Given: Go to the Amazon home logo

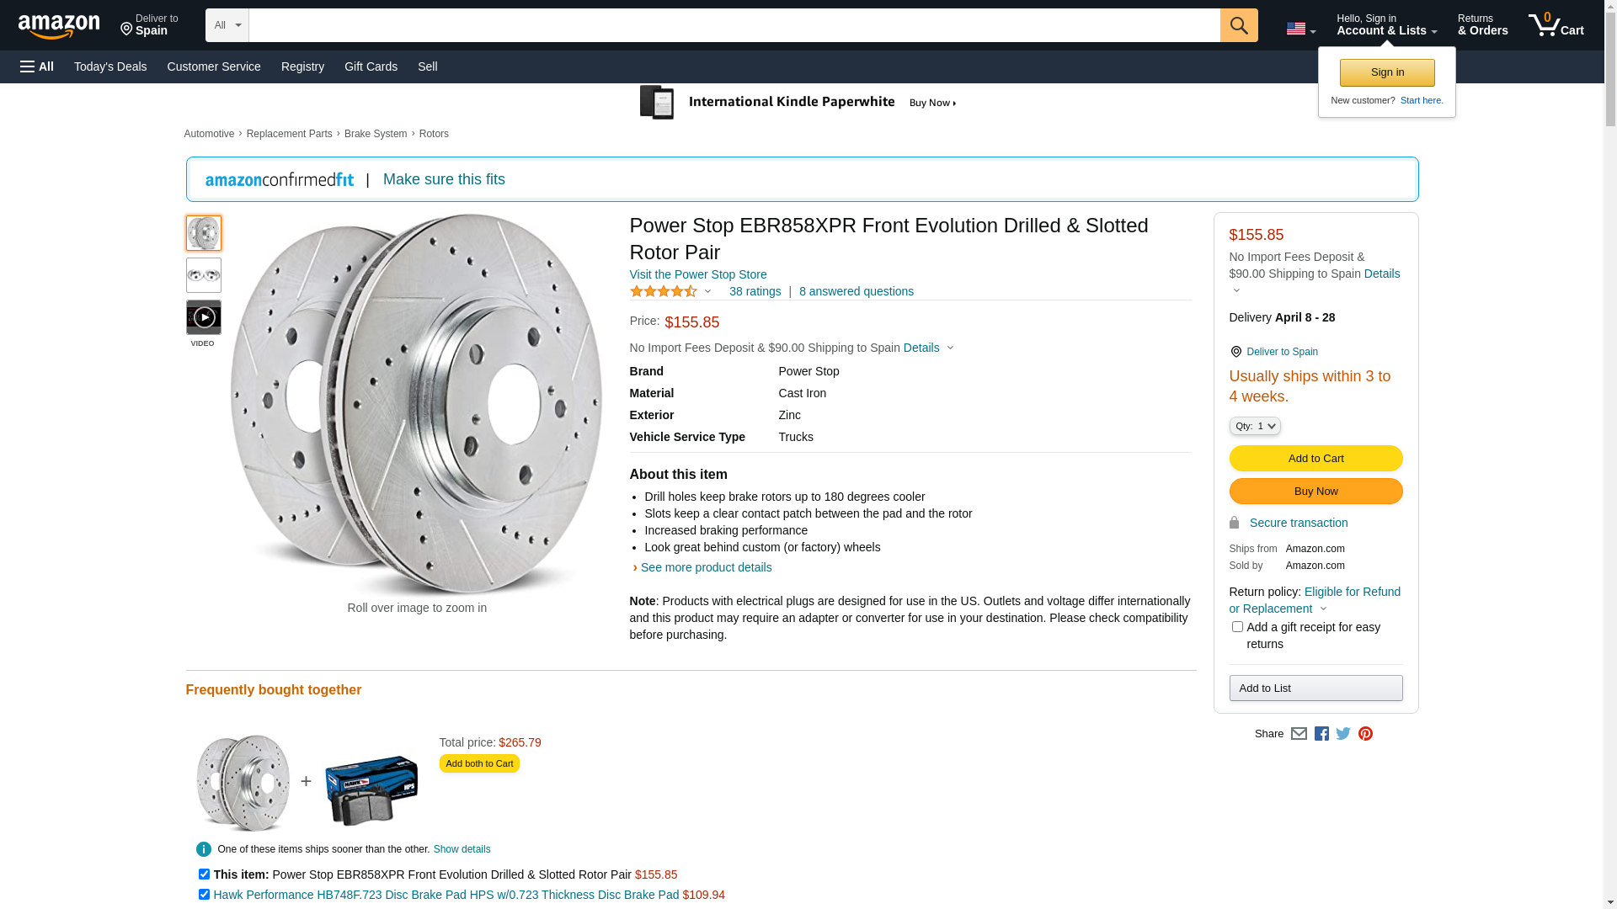Looking at the screenshot, I should point(59,26).
